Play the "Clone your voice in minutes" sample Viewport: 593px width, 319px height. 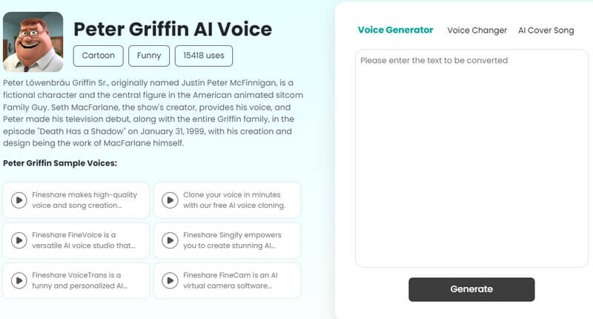pyautogui.click(x=170, y=200)
